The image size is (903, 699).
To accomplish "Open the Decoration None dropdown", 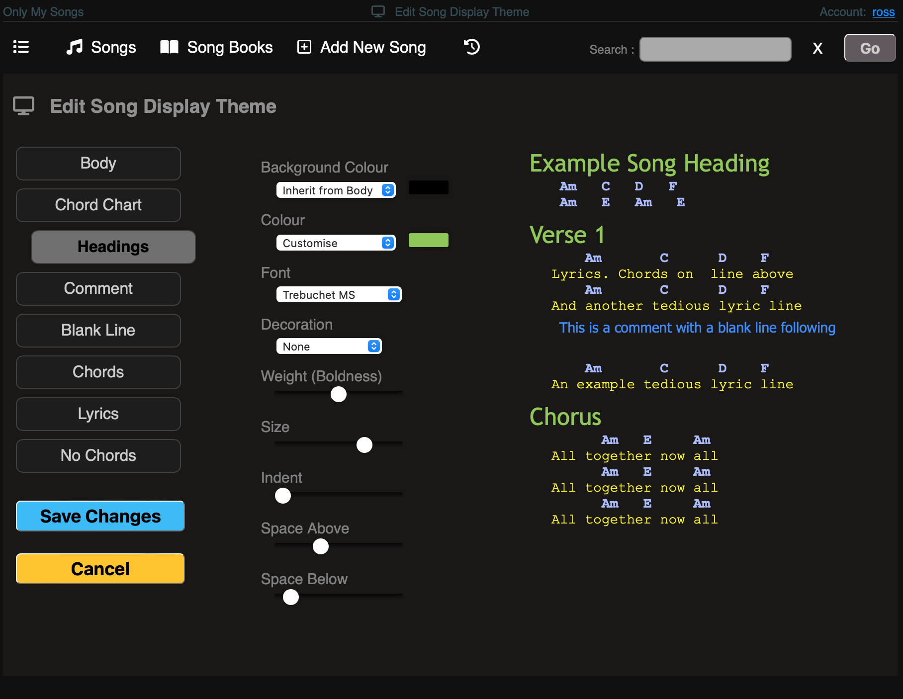I will pyautogui.click(x=329, y=347).
